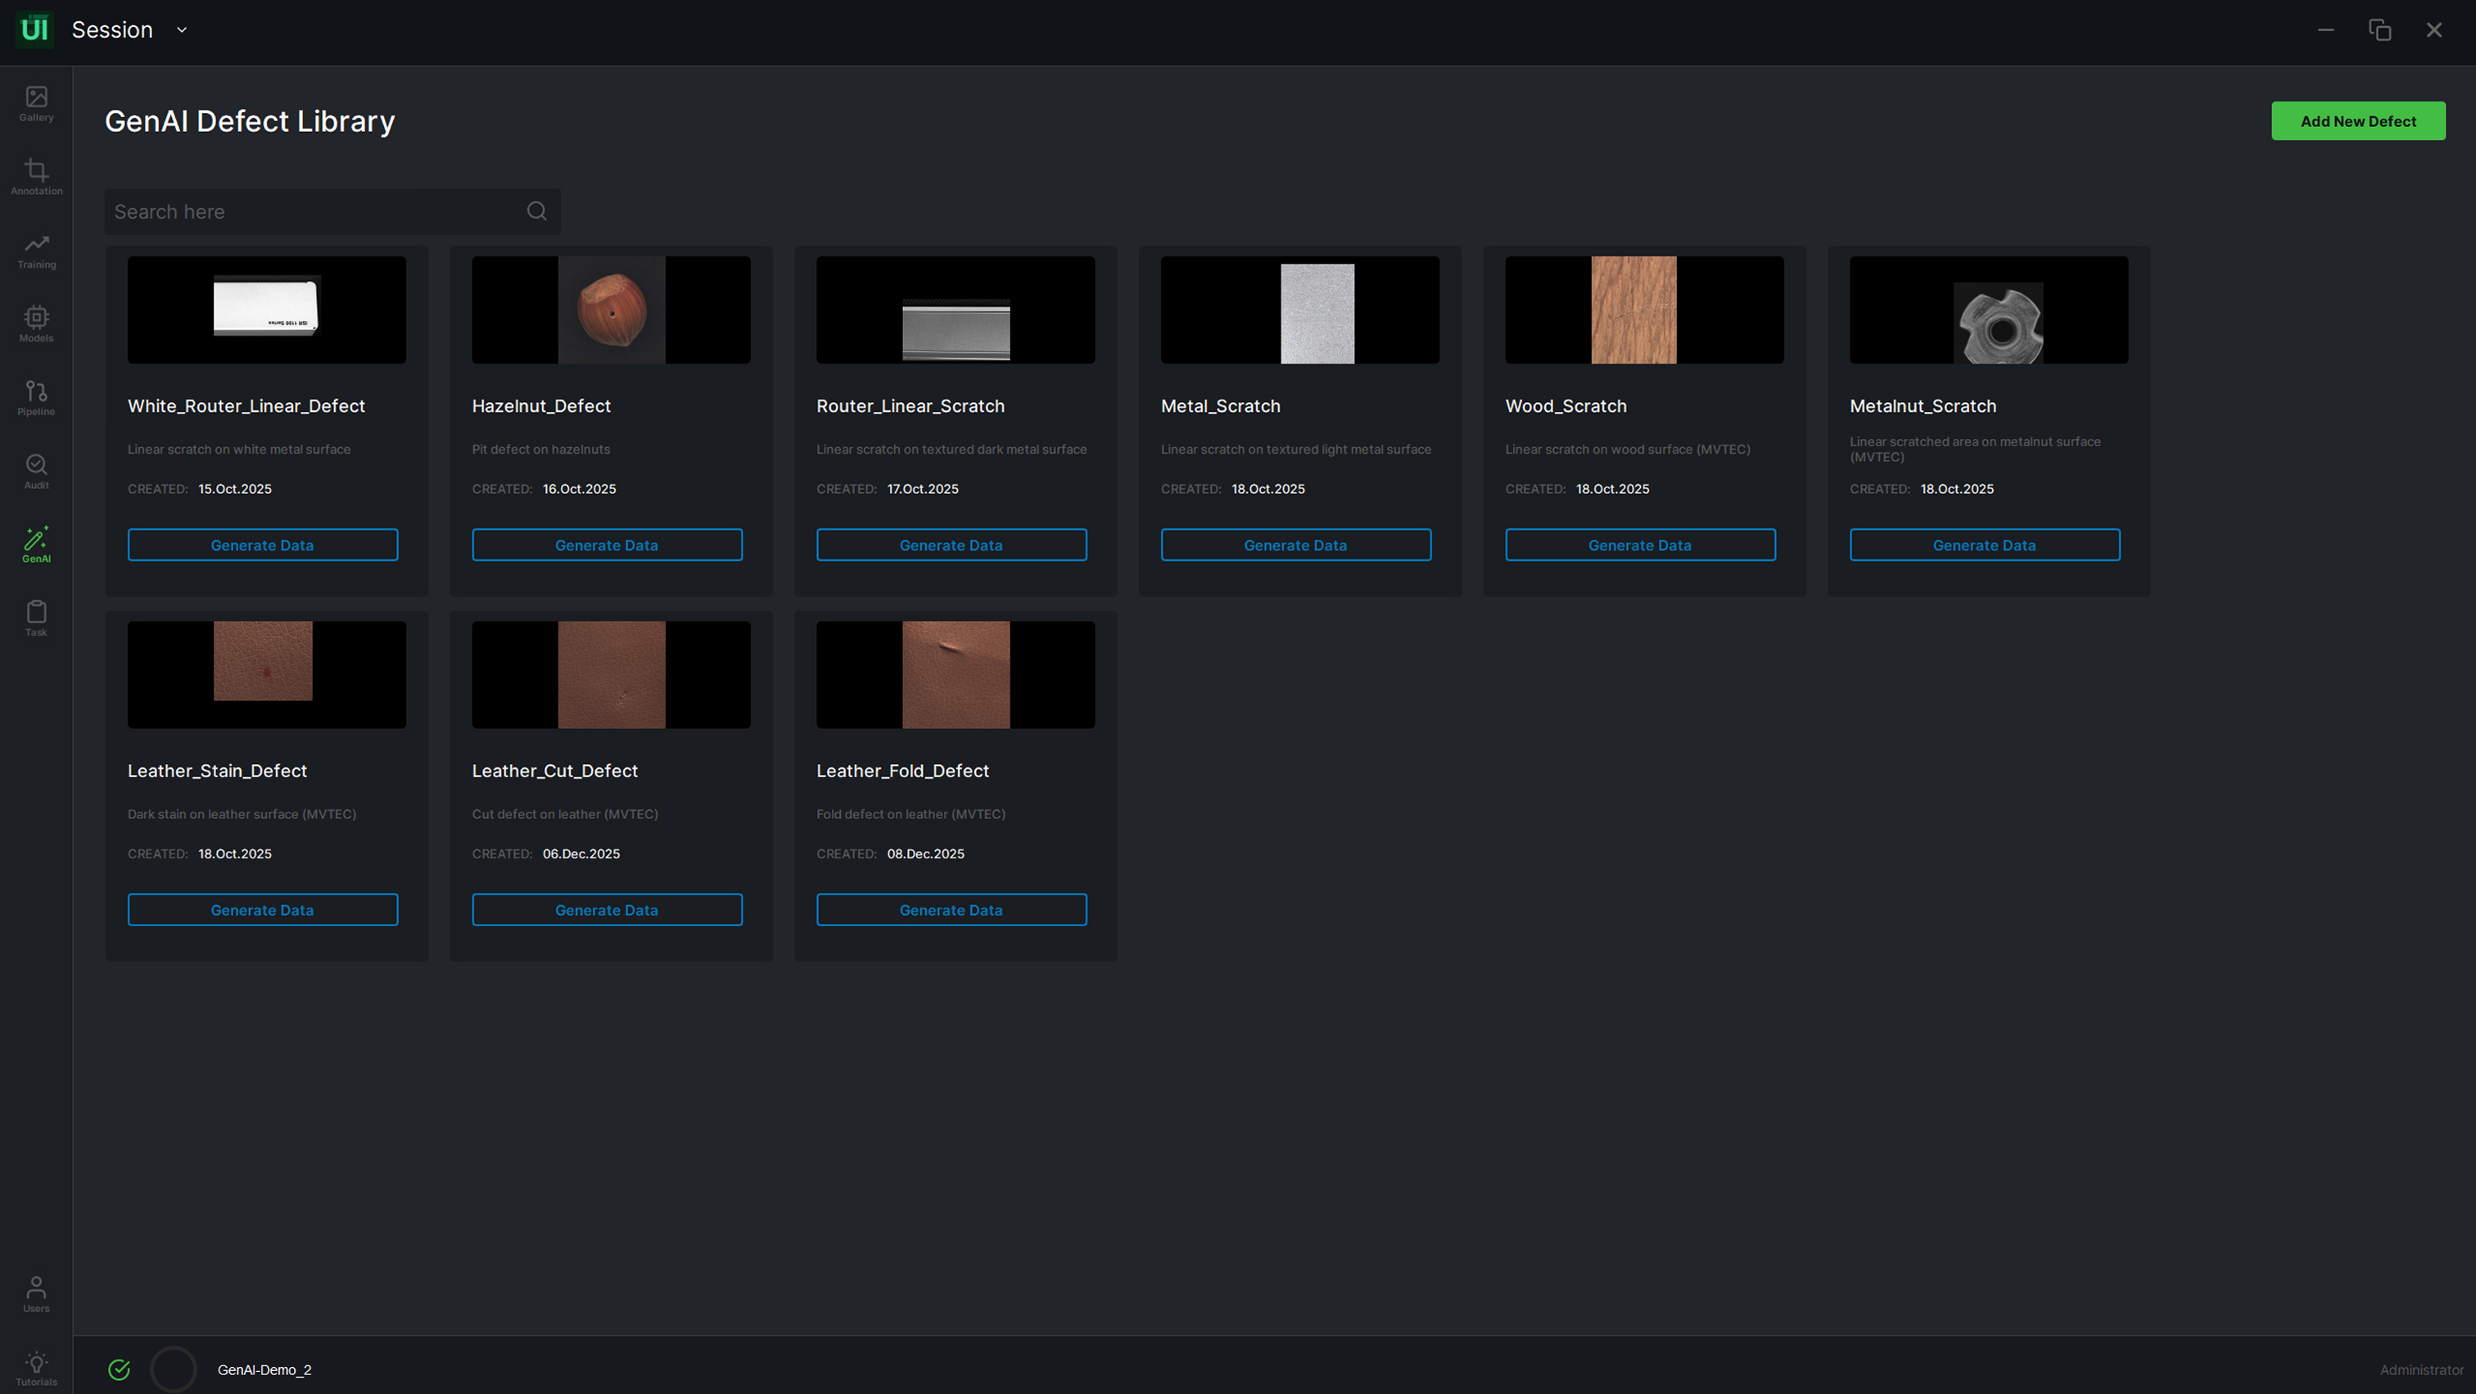The image size is (2476, 1394).
Task: Expand the Session dropdown chevron
Action: (x=182, y=29)
